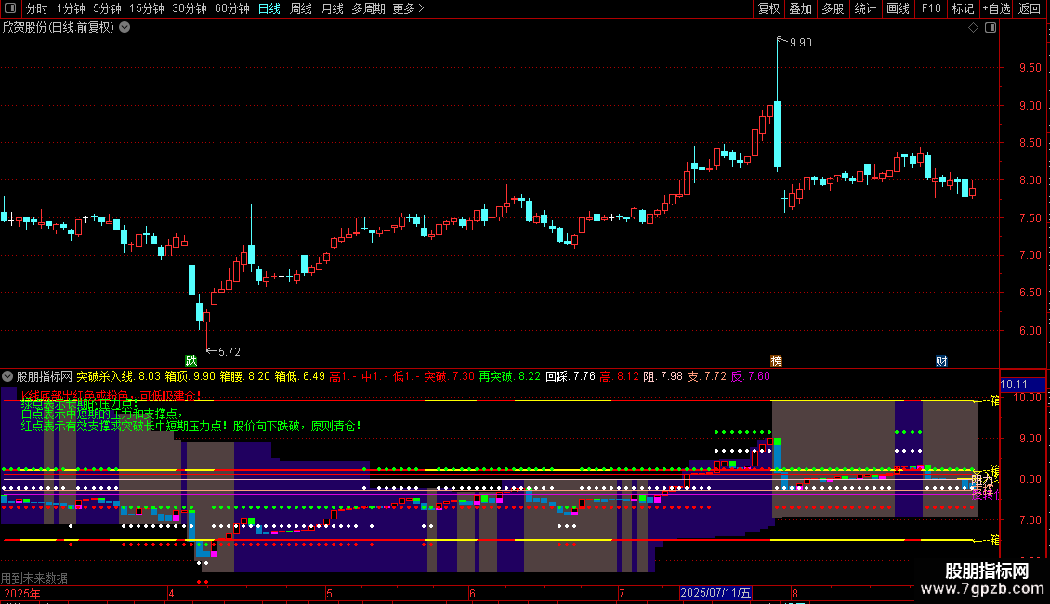Click the 9.90 high price label
This screenshot has height=604, width=1050.
point(800,42)
